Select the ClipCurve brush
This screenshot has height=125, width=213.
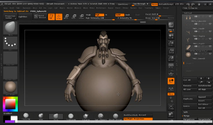tap(86, 116)
